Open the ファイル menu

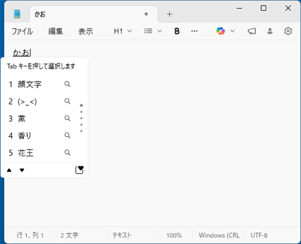point(22,31)
